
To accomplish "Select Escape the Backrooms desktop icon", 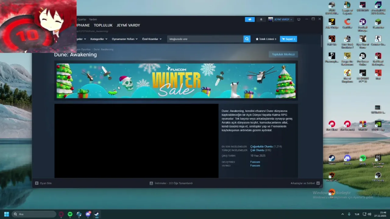I will tap(347, 59).
